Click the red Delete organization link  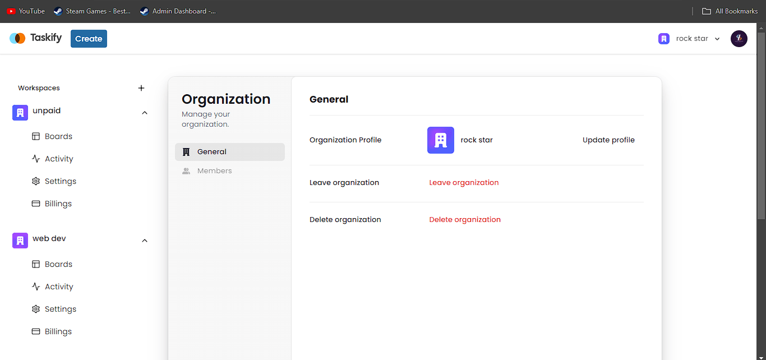click(465, 219)
